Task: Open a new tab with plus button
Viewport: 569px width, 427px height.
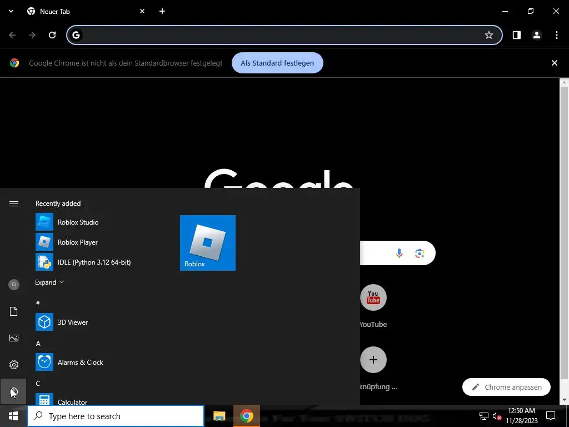Action: click(x=162, y=11)
